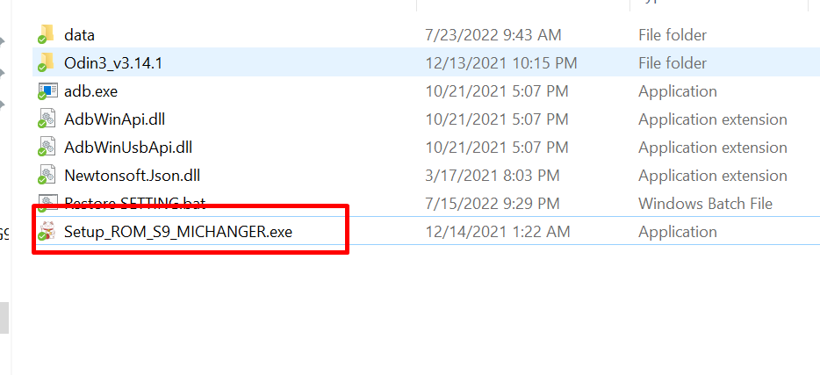Click the AdbWinApi.dll file name
The width and height of the screenshot is (820, 375).
(114, 119)
